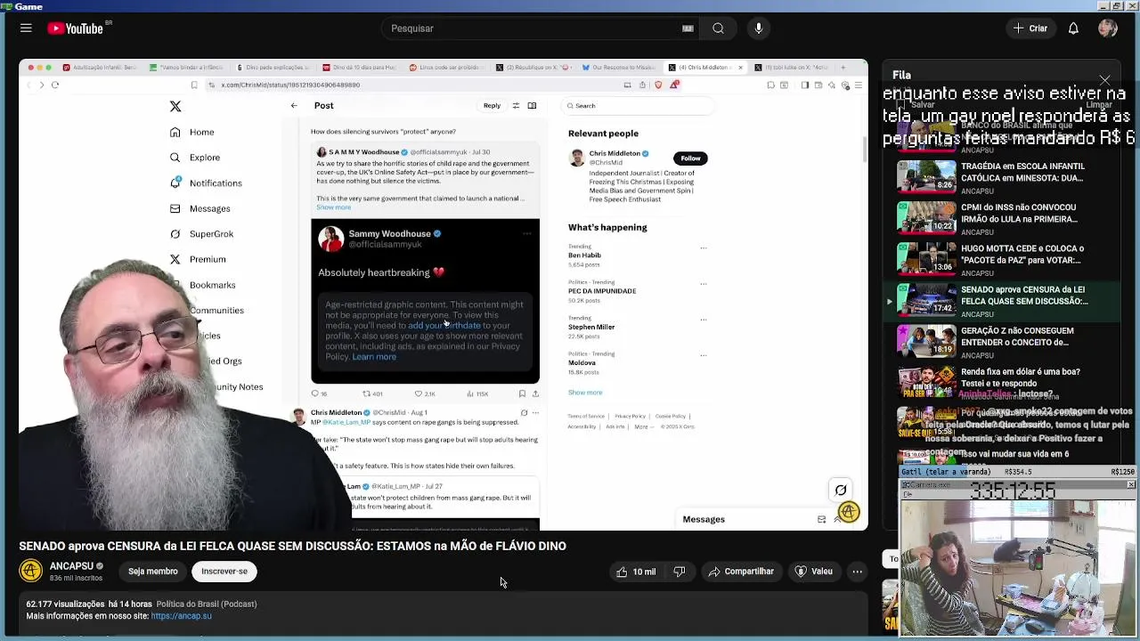Image resolution: width=1140 pixels, height=641 pixels.
Task: Click the Seja membro button
Action: point(152,572)
